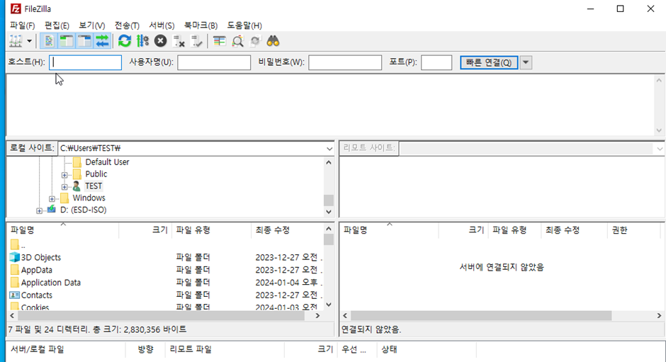This screenshot has width=666, height=362.
Task: Open the 도움말(H) menu
Action: tap(244, 26)
